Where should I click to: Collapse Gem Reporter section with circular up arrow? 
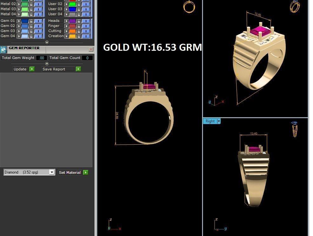(x=47, y=63)
